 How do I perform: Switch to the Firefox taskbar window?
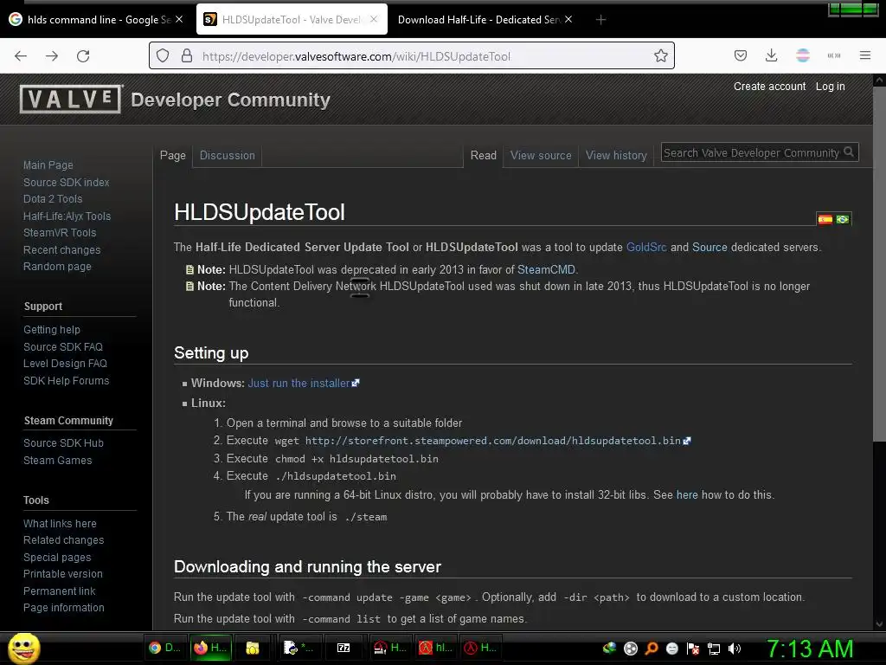tap(210, 648)
